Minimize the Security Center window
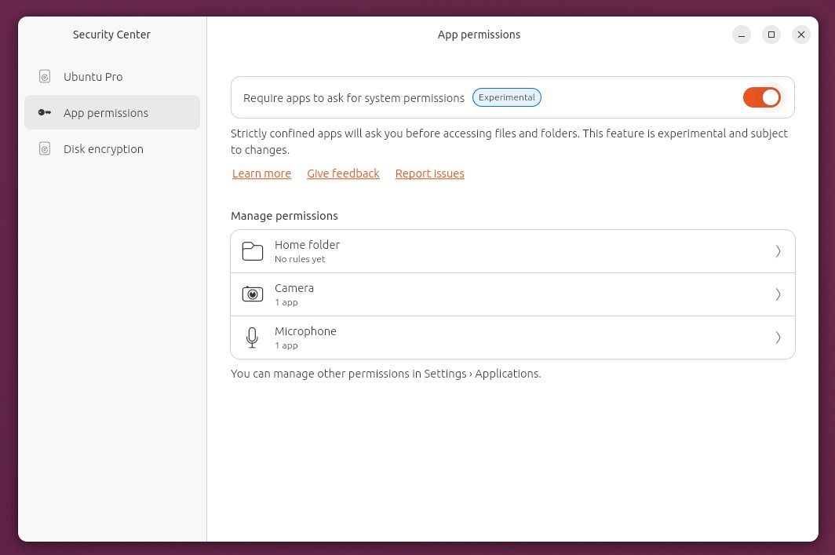Viewport: 835px width, 555px height. (x=742, y=35)
